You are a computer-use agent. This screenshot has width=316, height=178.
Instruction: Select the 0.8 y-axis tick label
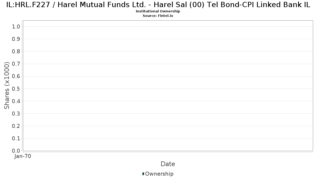click(x=16, y=51)
